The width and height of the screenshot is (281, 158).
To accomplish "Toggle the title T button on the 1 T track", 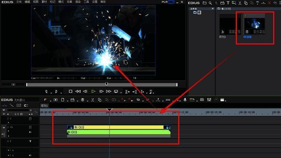I will coord(30,141).
